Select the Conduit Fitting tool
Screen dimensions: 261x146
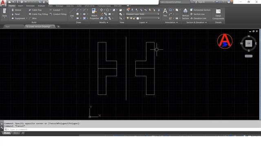coord(58,14)
